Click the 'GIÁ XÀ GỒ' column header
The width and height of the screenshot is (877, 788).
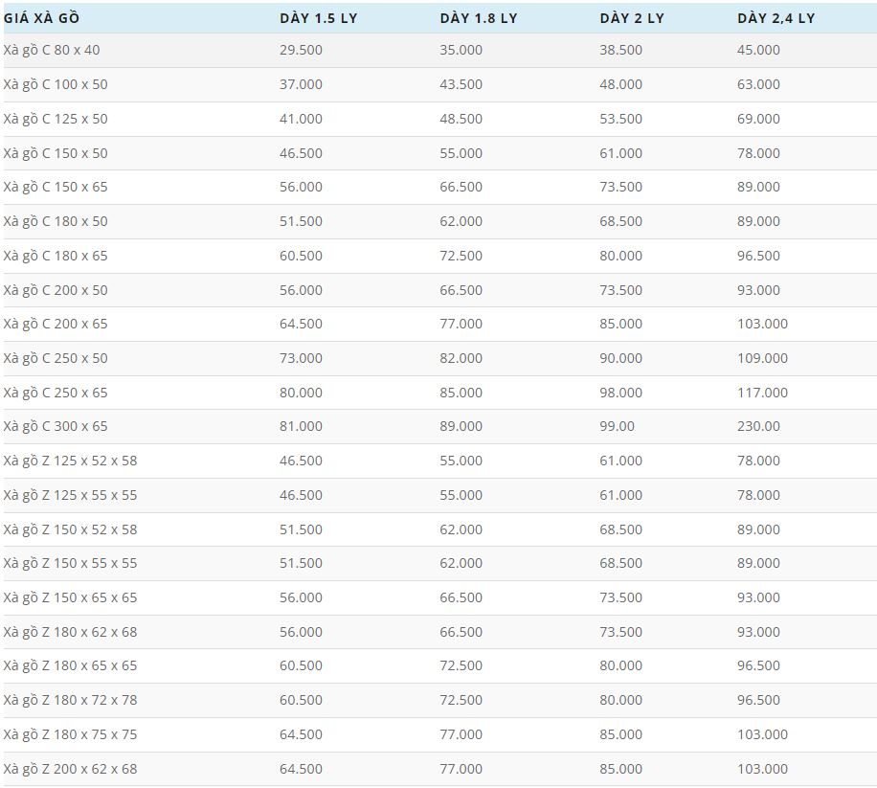pos(40,18)
